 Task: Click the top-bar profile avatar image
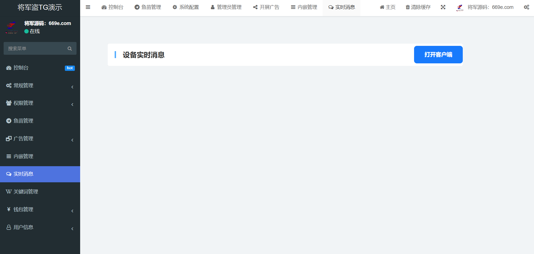pos(460,8)
